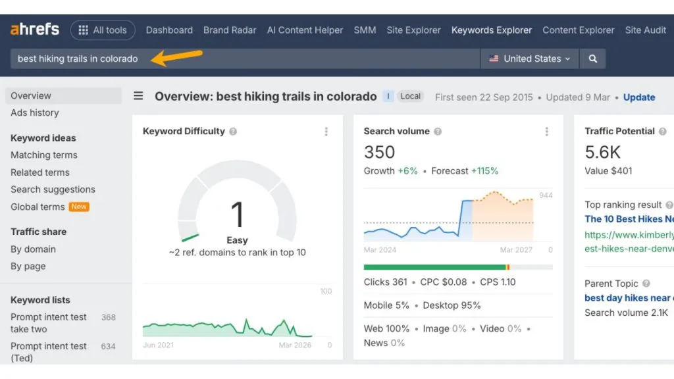
Task: Open the Prompt intent test take two list
Action: tap(49, 322)
